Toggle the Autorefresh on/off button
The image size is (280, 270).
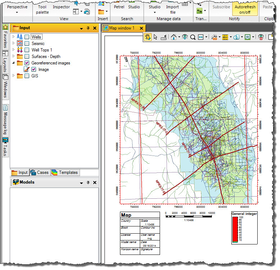point(245,9)
